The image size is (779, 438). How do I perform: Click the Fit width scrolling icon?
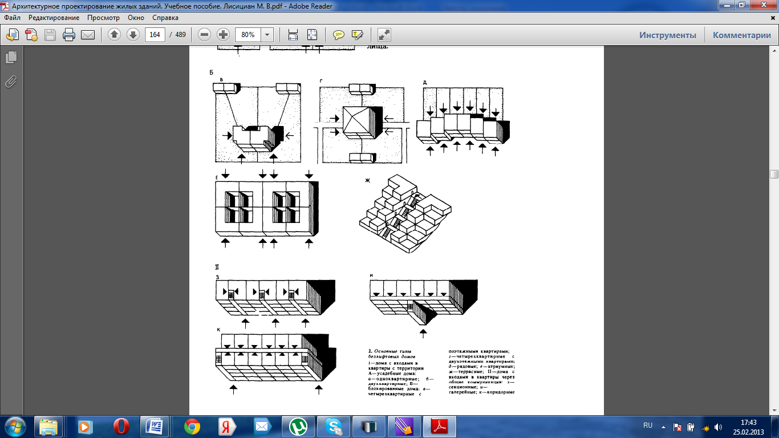point(293,35)
